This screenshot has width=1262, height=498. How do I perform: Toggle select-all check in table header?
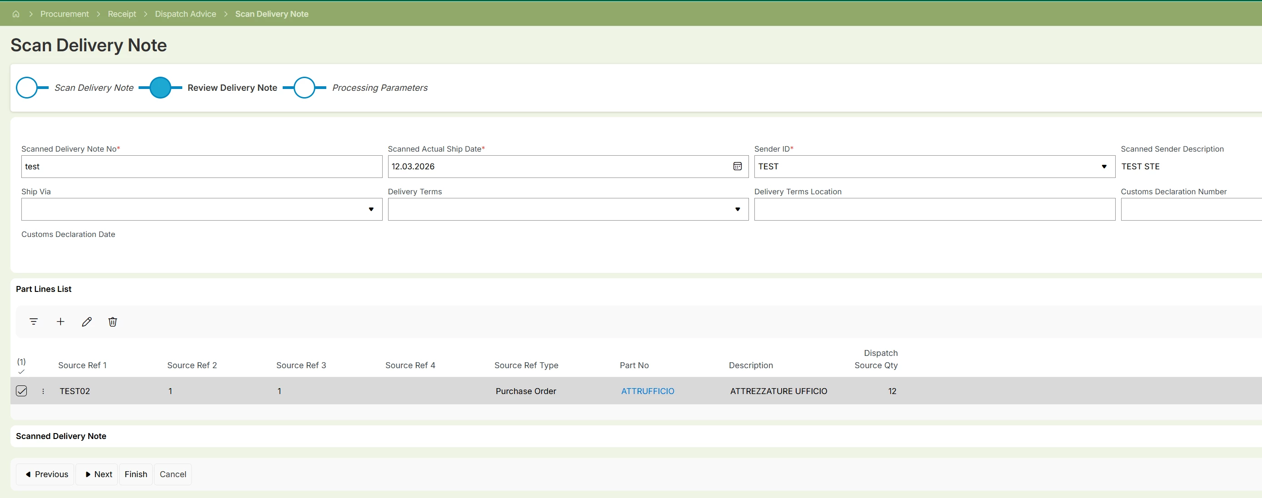click(21, 371)
